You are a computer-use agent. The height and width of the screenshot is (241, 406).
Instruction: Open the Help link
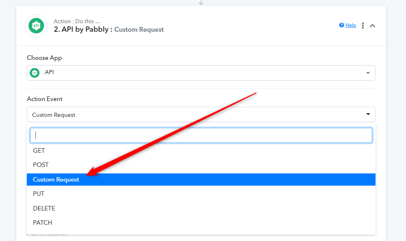point(351,25)
